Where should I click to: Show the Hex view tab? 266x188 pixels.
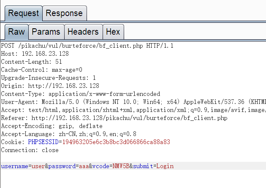pyautogui.click(x=113, y=32)
